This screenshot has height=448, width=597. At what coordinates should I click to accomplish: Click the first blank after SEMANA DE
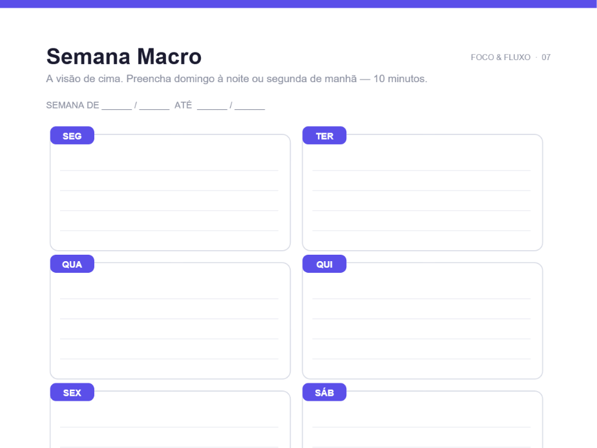click(x=117, y=106)
